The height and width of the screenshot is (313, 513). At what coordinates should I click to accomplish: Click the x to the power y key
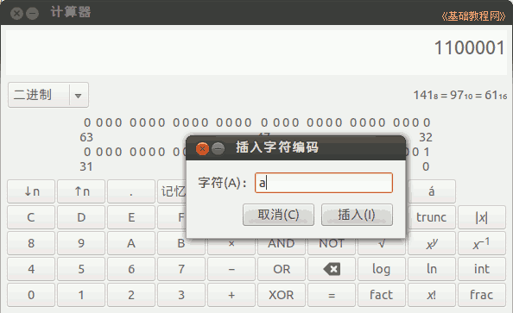[x=432, y=243]
